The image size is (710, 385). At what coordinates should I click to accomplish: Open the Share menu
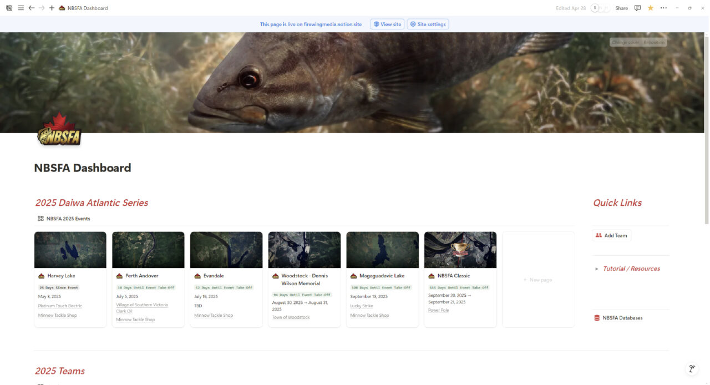(x=621, y=8)
